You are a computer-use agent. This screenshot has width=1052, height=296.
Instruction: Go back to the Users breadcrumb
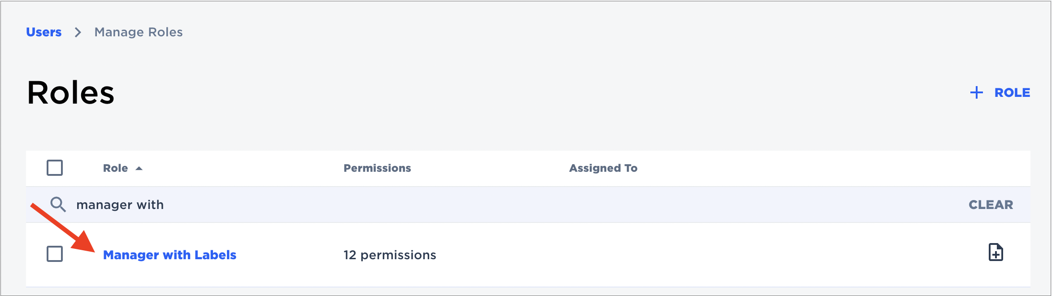click(43, 32)
